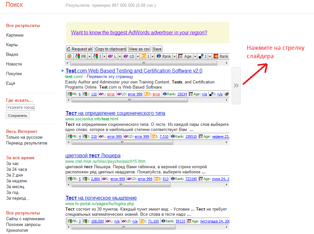Select Видео in sidebar menu
Screen dimensions: 314x234
tap(12, 54)
